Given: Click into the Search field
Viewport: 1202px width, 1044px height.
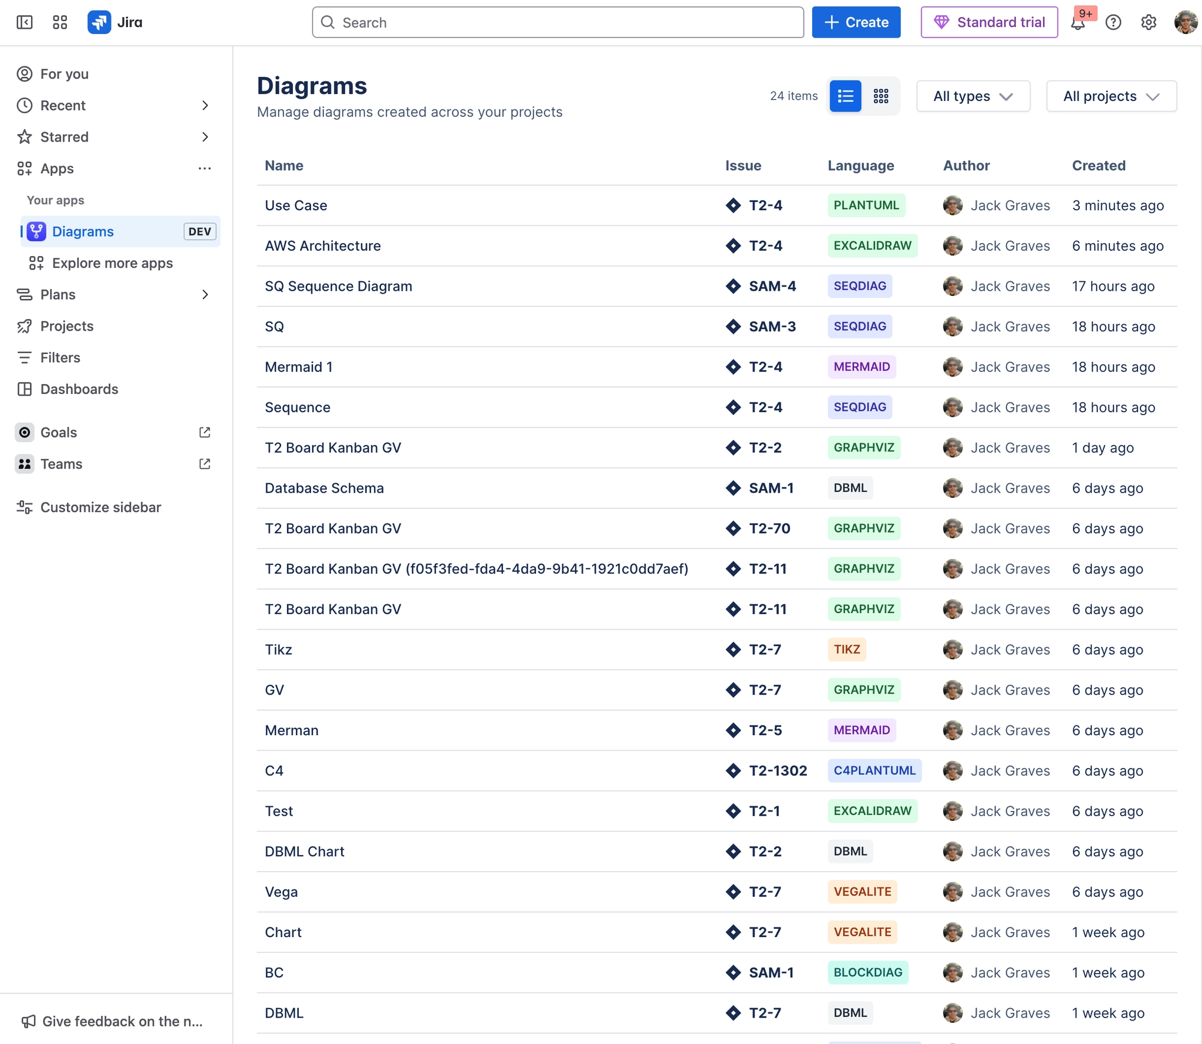Looking at the screenshot, I should 558,22.
